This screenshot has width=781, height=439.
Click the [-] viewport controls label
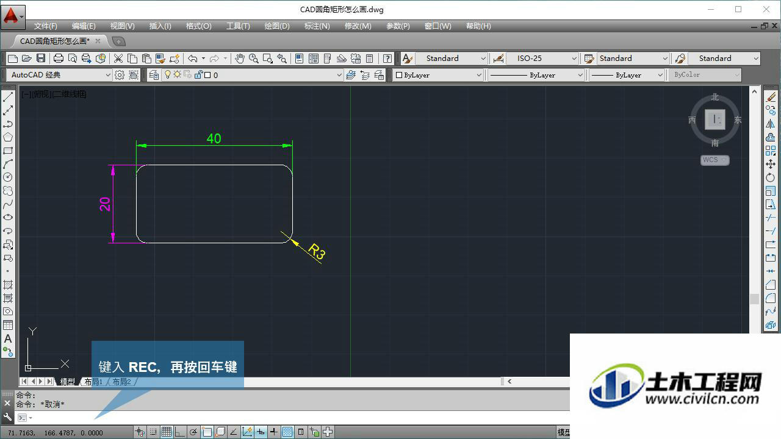(x=26, y=95)
